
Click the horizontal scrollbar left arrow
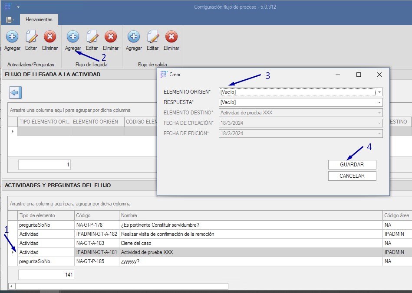(x=11, y=286)
